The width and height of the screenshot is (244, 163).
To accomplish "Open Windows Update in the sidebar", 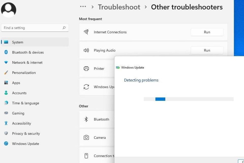I will click(x=35, y=143).
